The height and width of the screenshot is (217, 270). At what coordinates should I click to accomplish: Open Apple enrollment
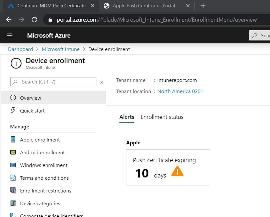(53, 140)
